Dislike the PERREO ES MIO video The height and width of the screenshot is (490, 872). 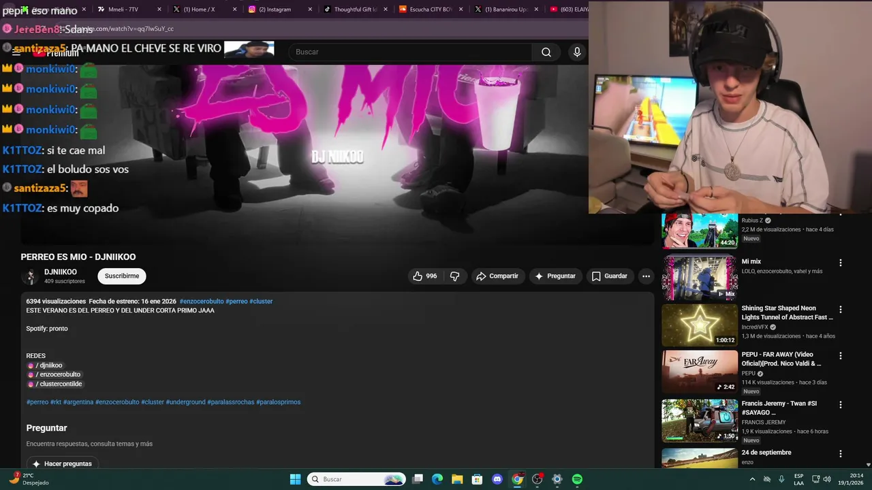(x=454, y=276)
